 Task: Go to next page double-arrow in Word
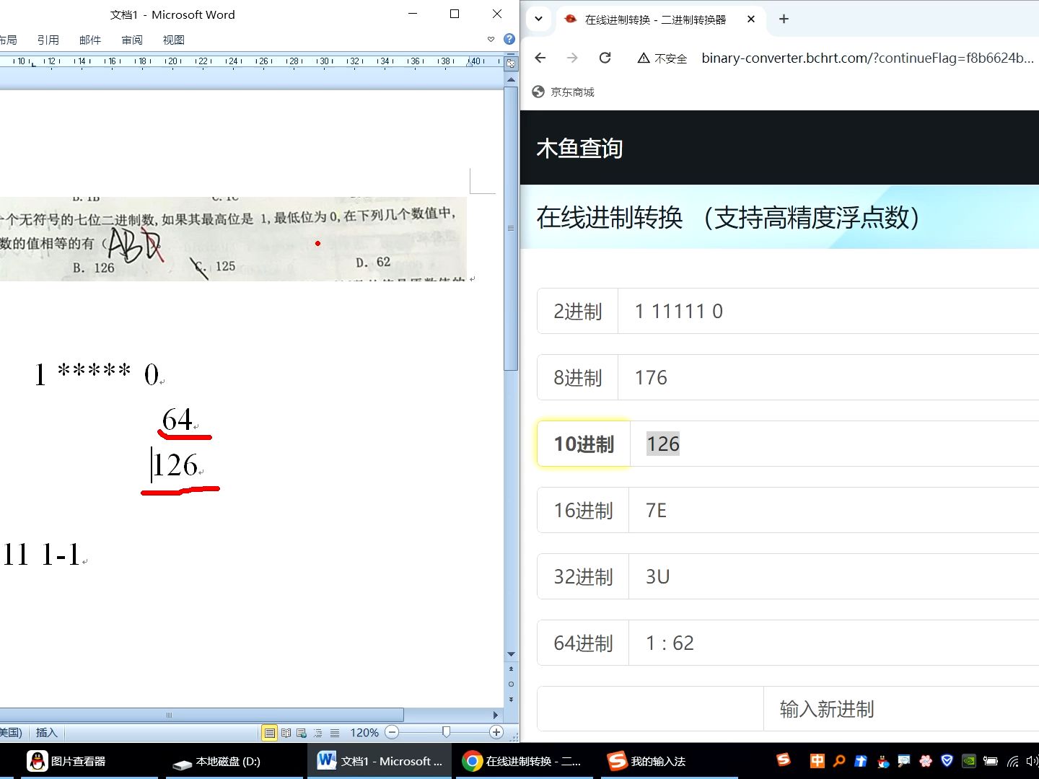511,699
